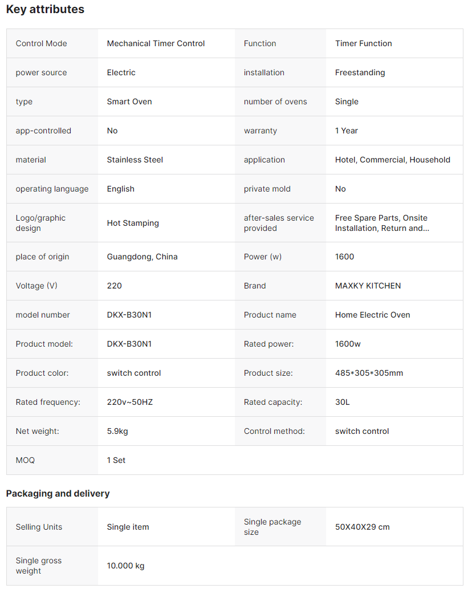Click the Rated capacity 30L value
This screenshot has height=589, width=472.
(x=342, y=402)
